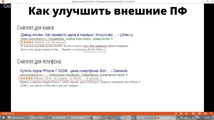214x120 pixels.
Task: Open the Windows Start button
Action: 4,118
